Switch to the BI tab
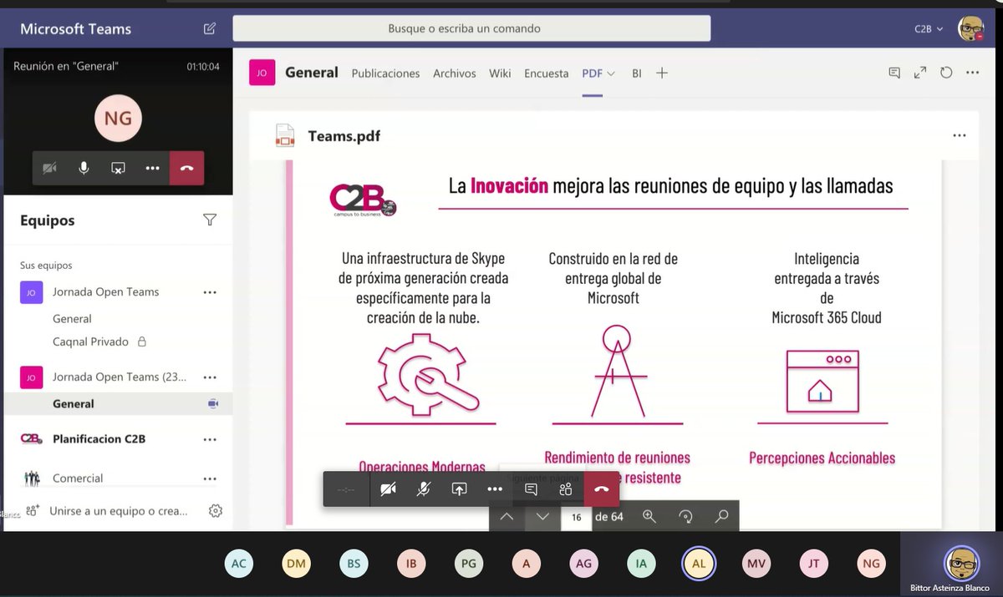Viewport: 1003px width, 597px height. (x=636, y=73)
